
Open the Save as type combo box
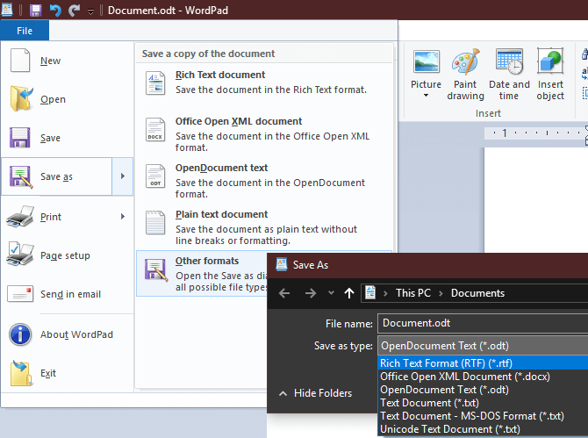[x=483, y=345]
